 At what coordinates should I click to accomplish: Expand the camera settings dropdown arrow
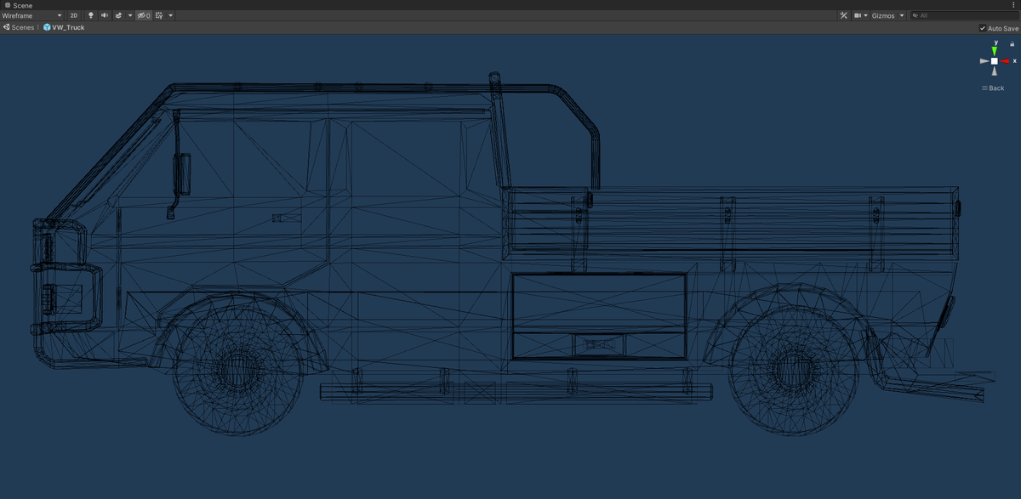(x=866, y=15)
